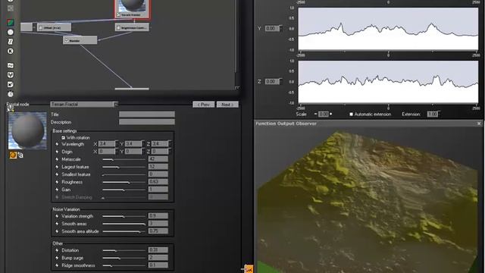Select the square node tool below shield icon
Image resolution: width=485 pixels, height=273 pixels.
pyautogui.click(x=11, y=84)
